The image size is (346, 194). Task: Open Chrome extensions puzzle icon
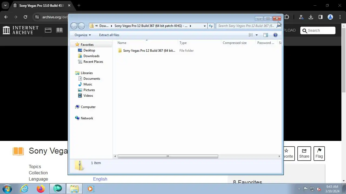(x=287, y=17)
